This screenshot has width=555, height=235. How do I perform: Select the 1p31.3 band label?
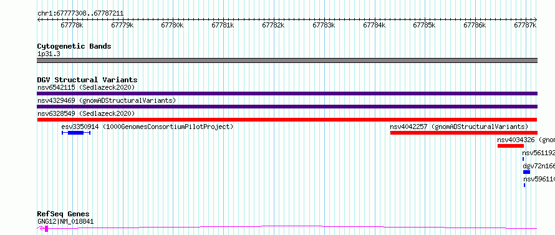(x=49, y=54)
